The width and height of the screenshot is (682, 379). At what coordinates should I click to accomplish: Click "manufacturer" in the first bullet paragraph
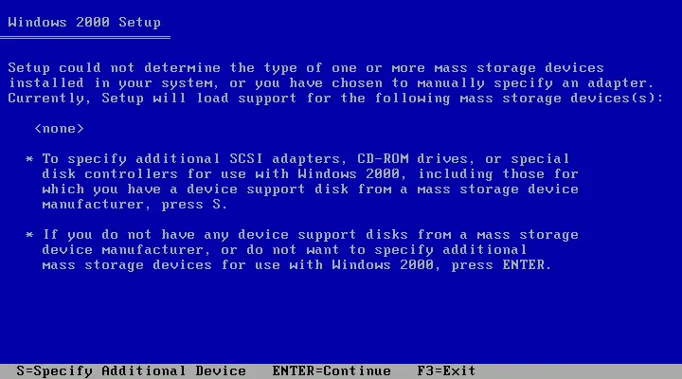pyautogui.click(x=93, y=205)
